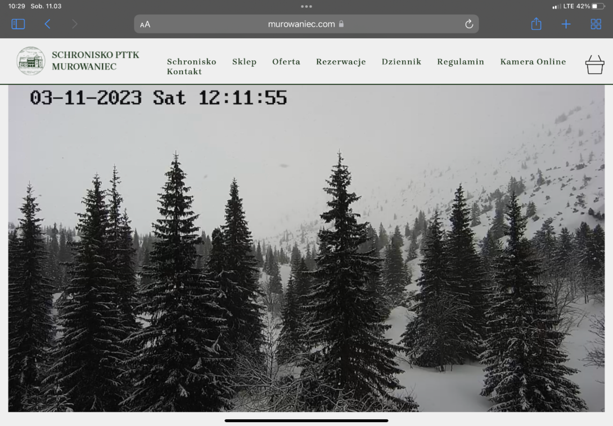The image size is (613, 426).
Task: Go back to the previous page
Action: [x=47, y=24]
